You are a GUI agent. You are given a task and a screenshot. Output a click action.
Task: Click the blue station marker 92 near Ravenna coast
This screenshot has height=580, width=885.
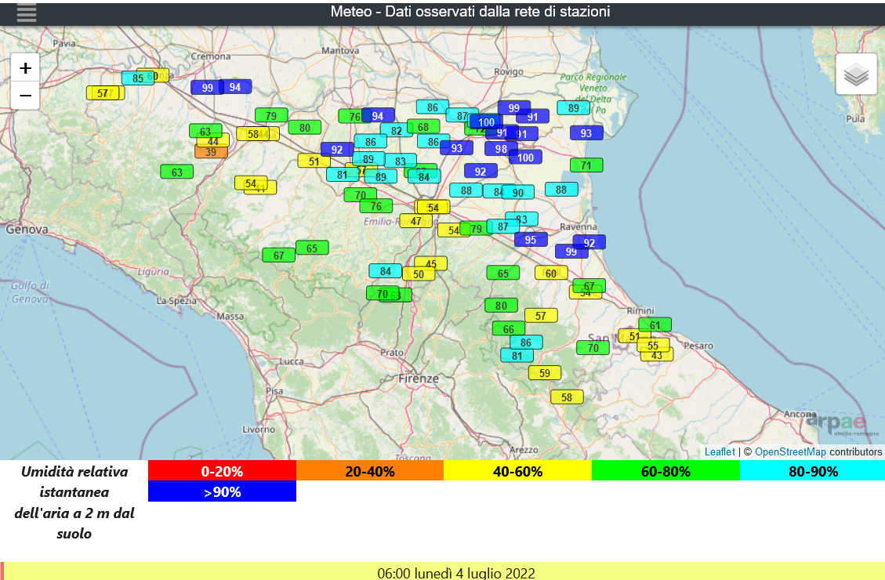[589, 243]
